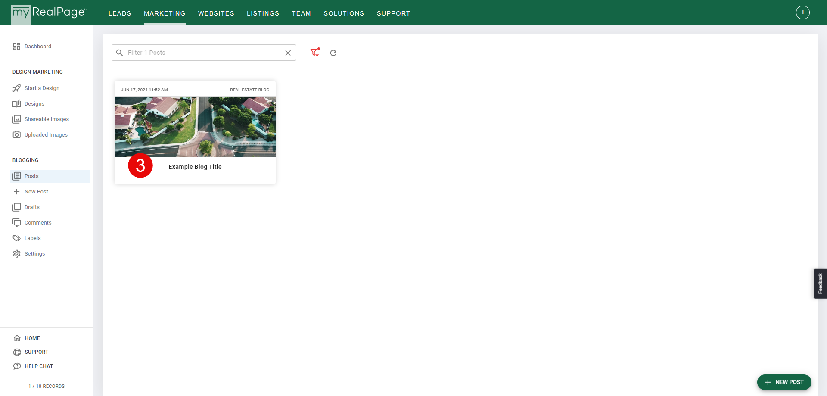Click the New Post floating button
The height and width of the screenshot is (396, 827).
[x=784, y=382]
